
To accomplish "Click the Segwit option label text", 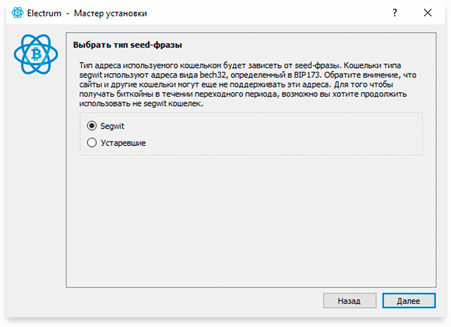I will [x=112, y=126].
